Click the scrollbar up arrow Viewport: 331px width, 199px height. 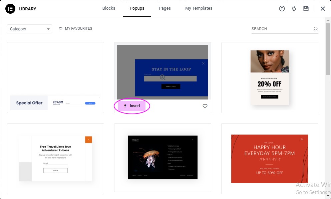click(328, 20)
